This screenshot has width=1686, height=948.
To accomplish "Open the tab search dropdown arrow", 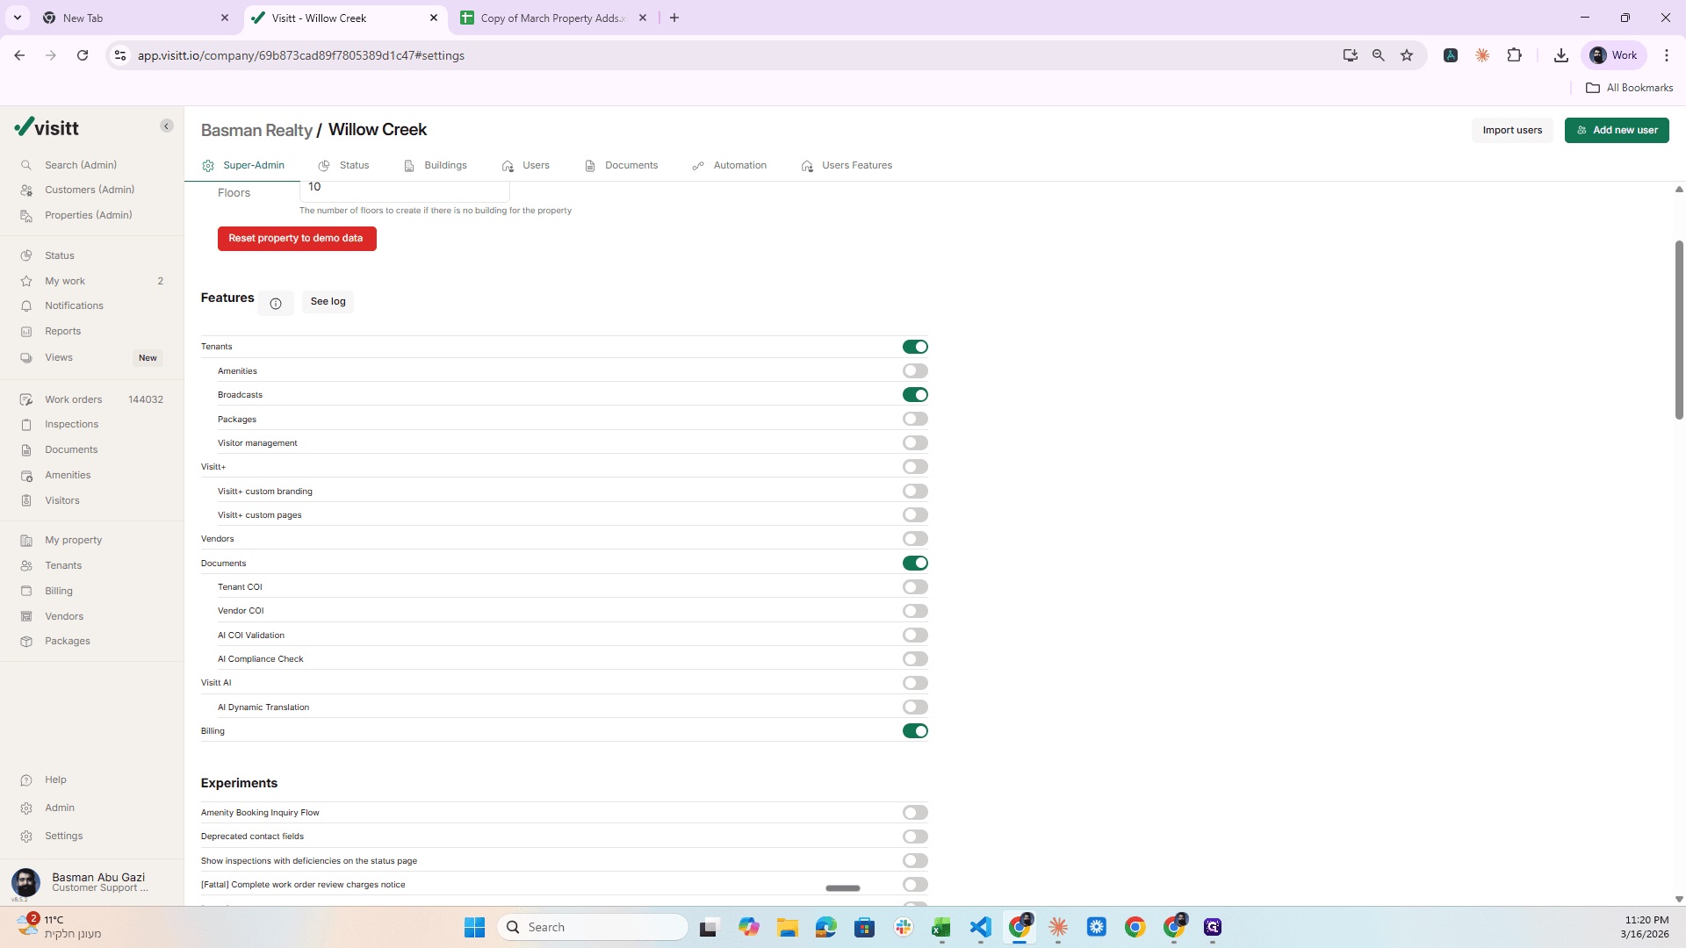I will coord(17,18).
